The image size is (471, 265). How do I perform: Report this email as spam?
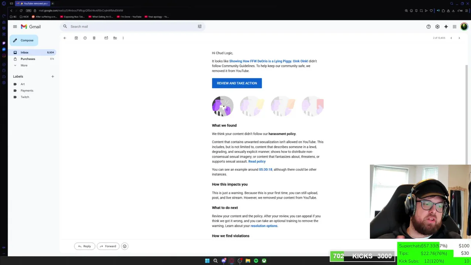pyautogui.click(x=85, y=38)
